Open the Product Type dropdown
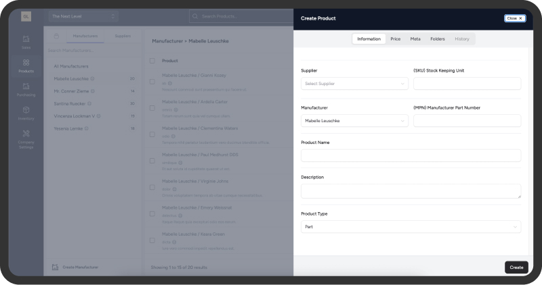 [x=411, y=227]
